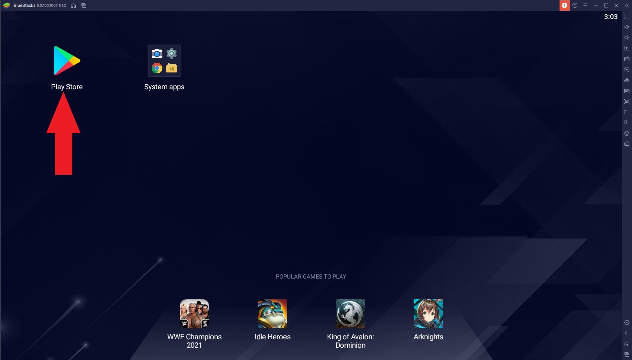The width and height of the screenshot is (632, 360).
Task: Open the System apps folder
Action: (x=164, y=61)
